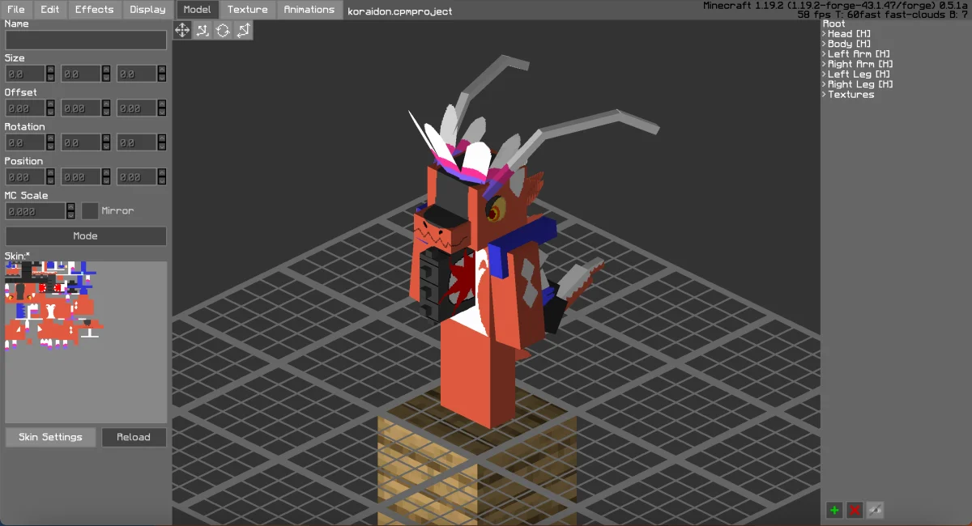This screenshot has height=526, width=972.
Task: Click the red X delete-part button
Action: [x=855, y=510]
